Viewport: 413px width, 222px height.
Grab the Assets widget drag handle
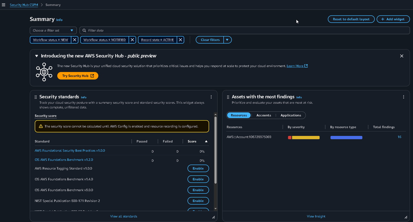pyautogui.click(x=228, y=97)
